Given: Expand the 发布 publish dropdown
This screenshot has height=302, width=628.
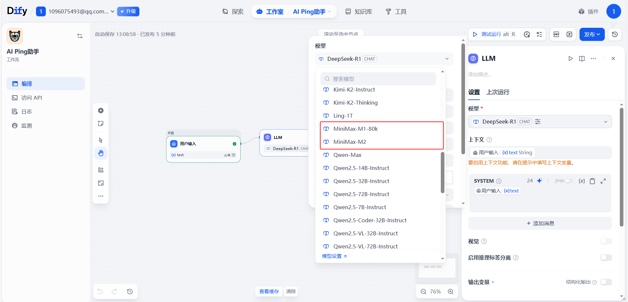Looking at the screenshot, I should [592, 34].
